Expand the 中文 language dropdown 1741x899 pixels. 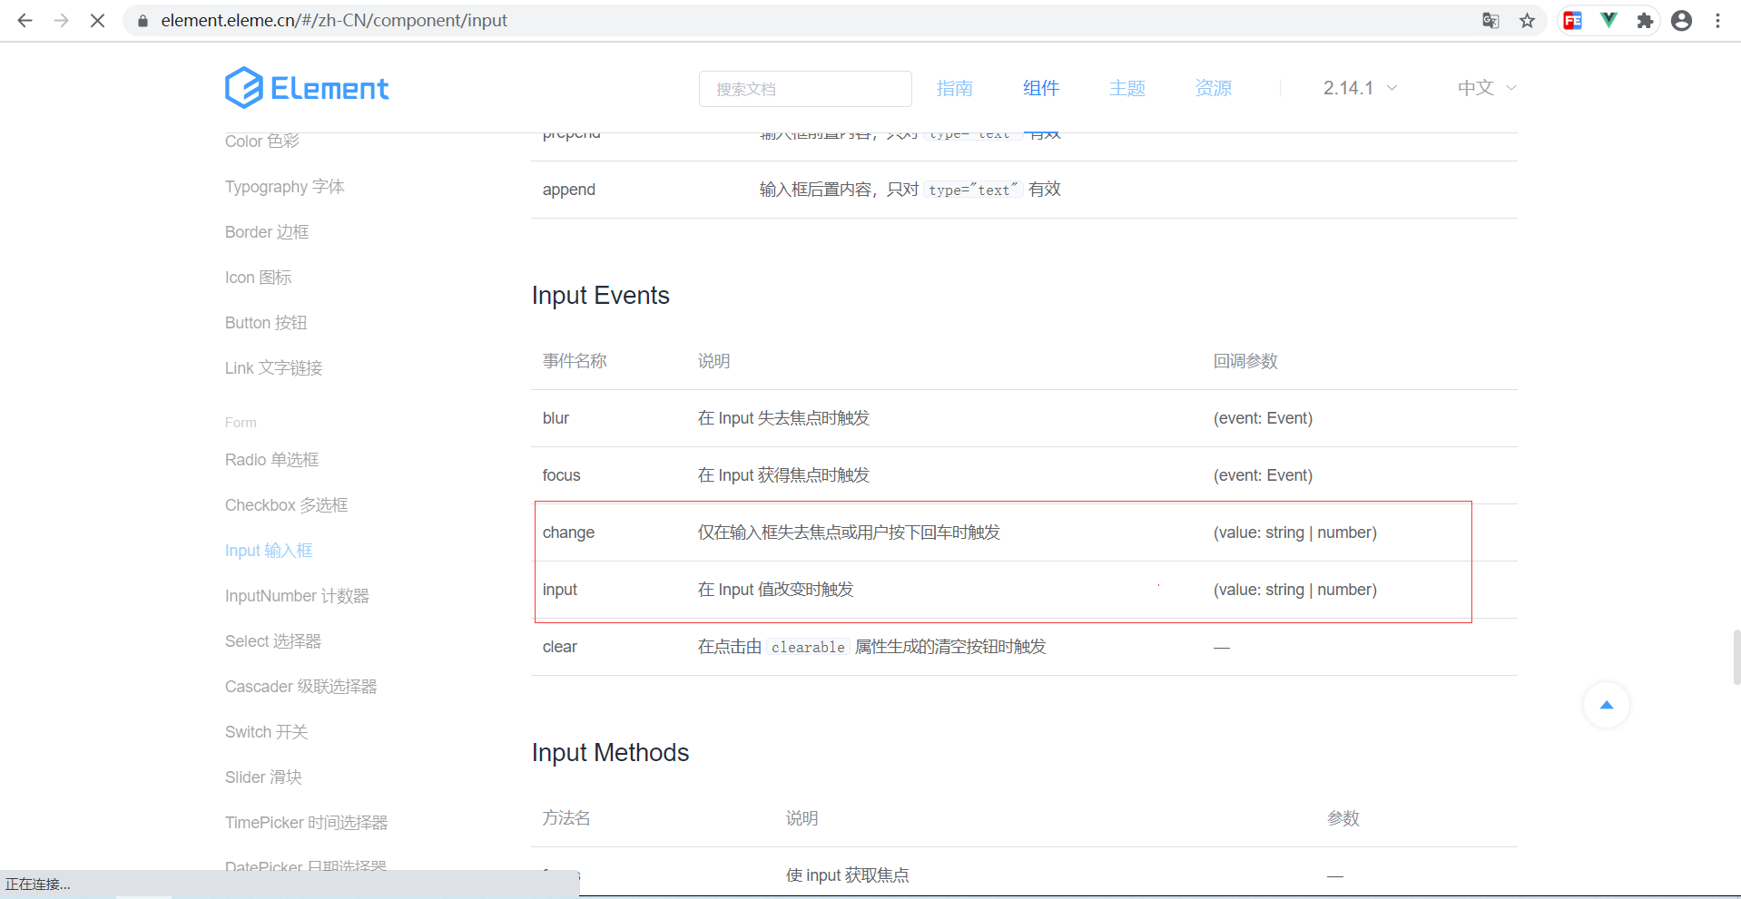coord(1486,88)
